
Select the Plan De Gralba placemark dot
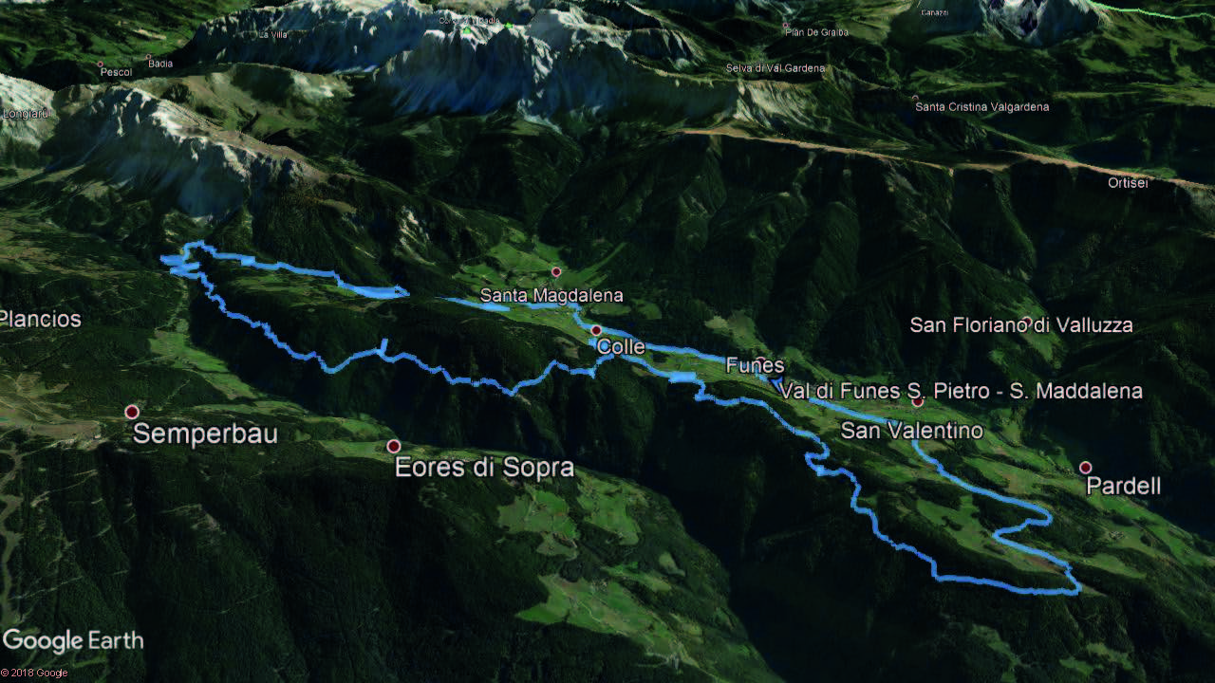[788, 24]
